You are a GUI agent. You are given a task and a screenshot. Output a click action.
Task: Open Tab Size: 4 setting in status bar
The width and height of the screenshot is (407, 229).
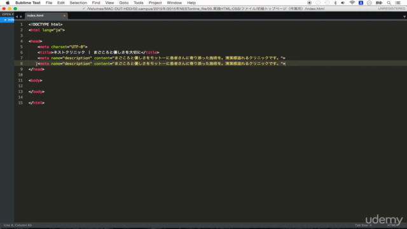tap(363, 225)
